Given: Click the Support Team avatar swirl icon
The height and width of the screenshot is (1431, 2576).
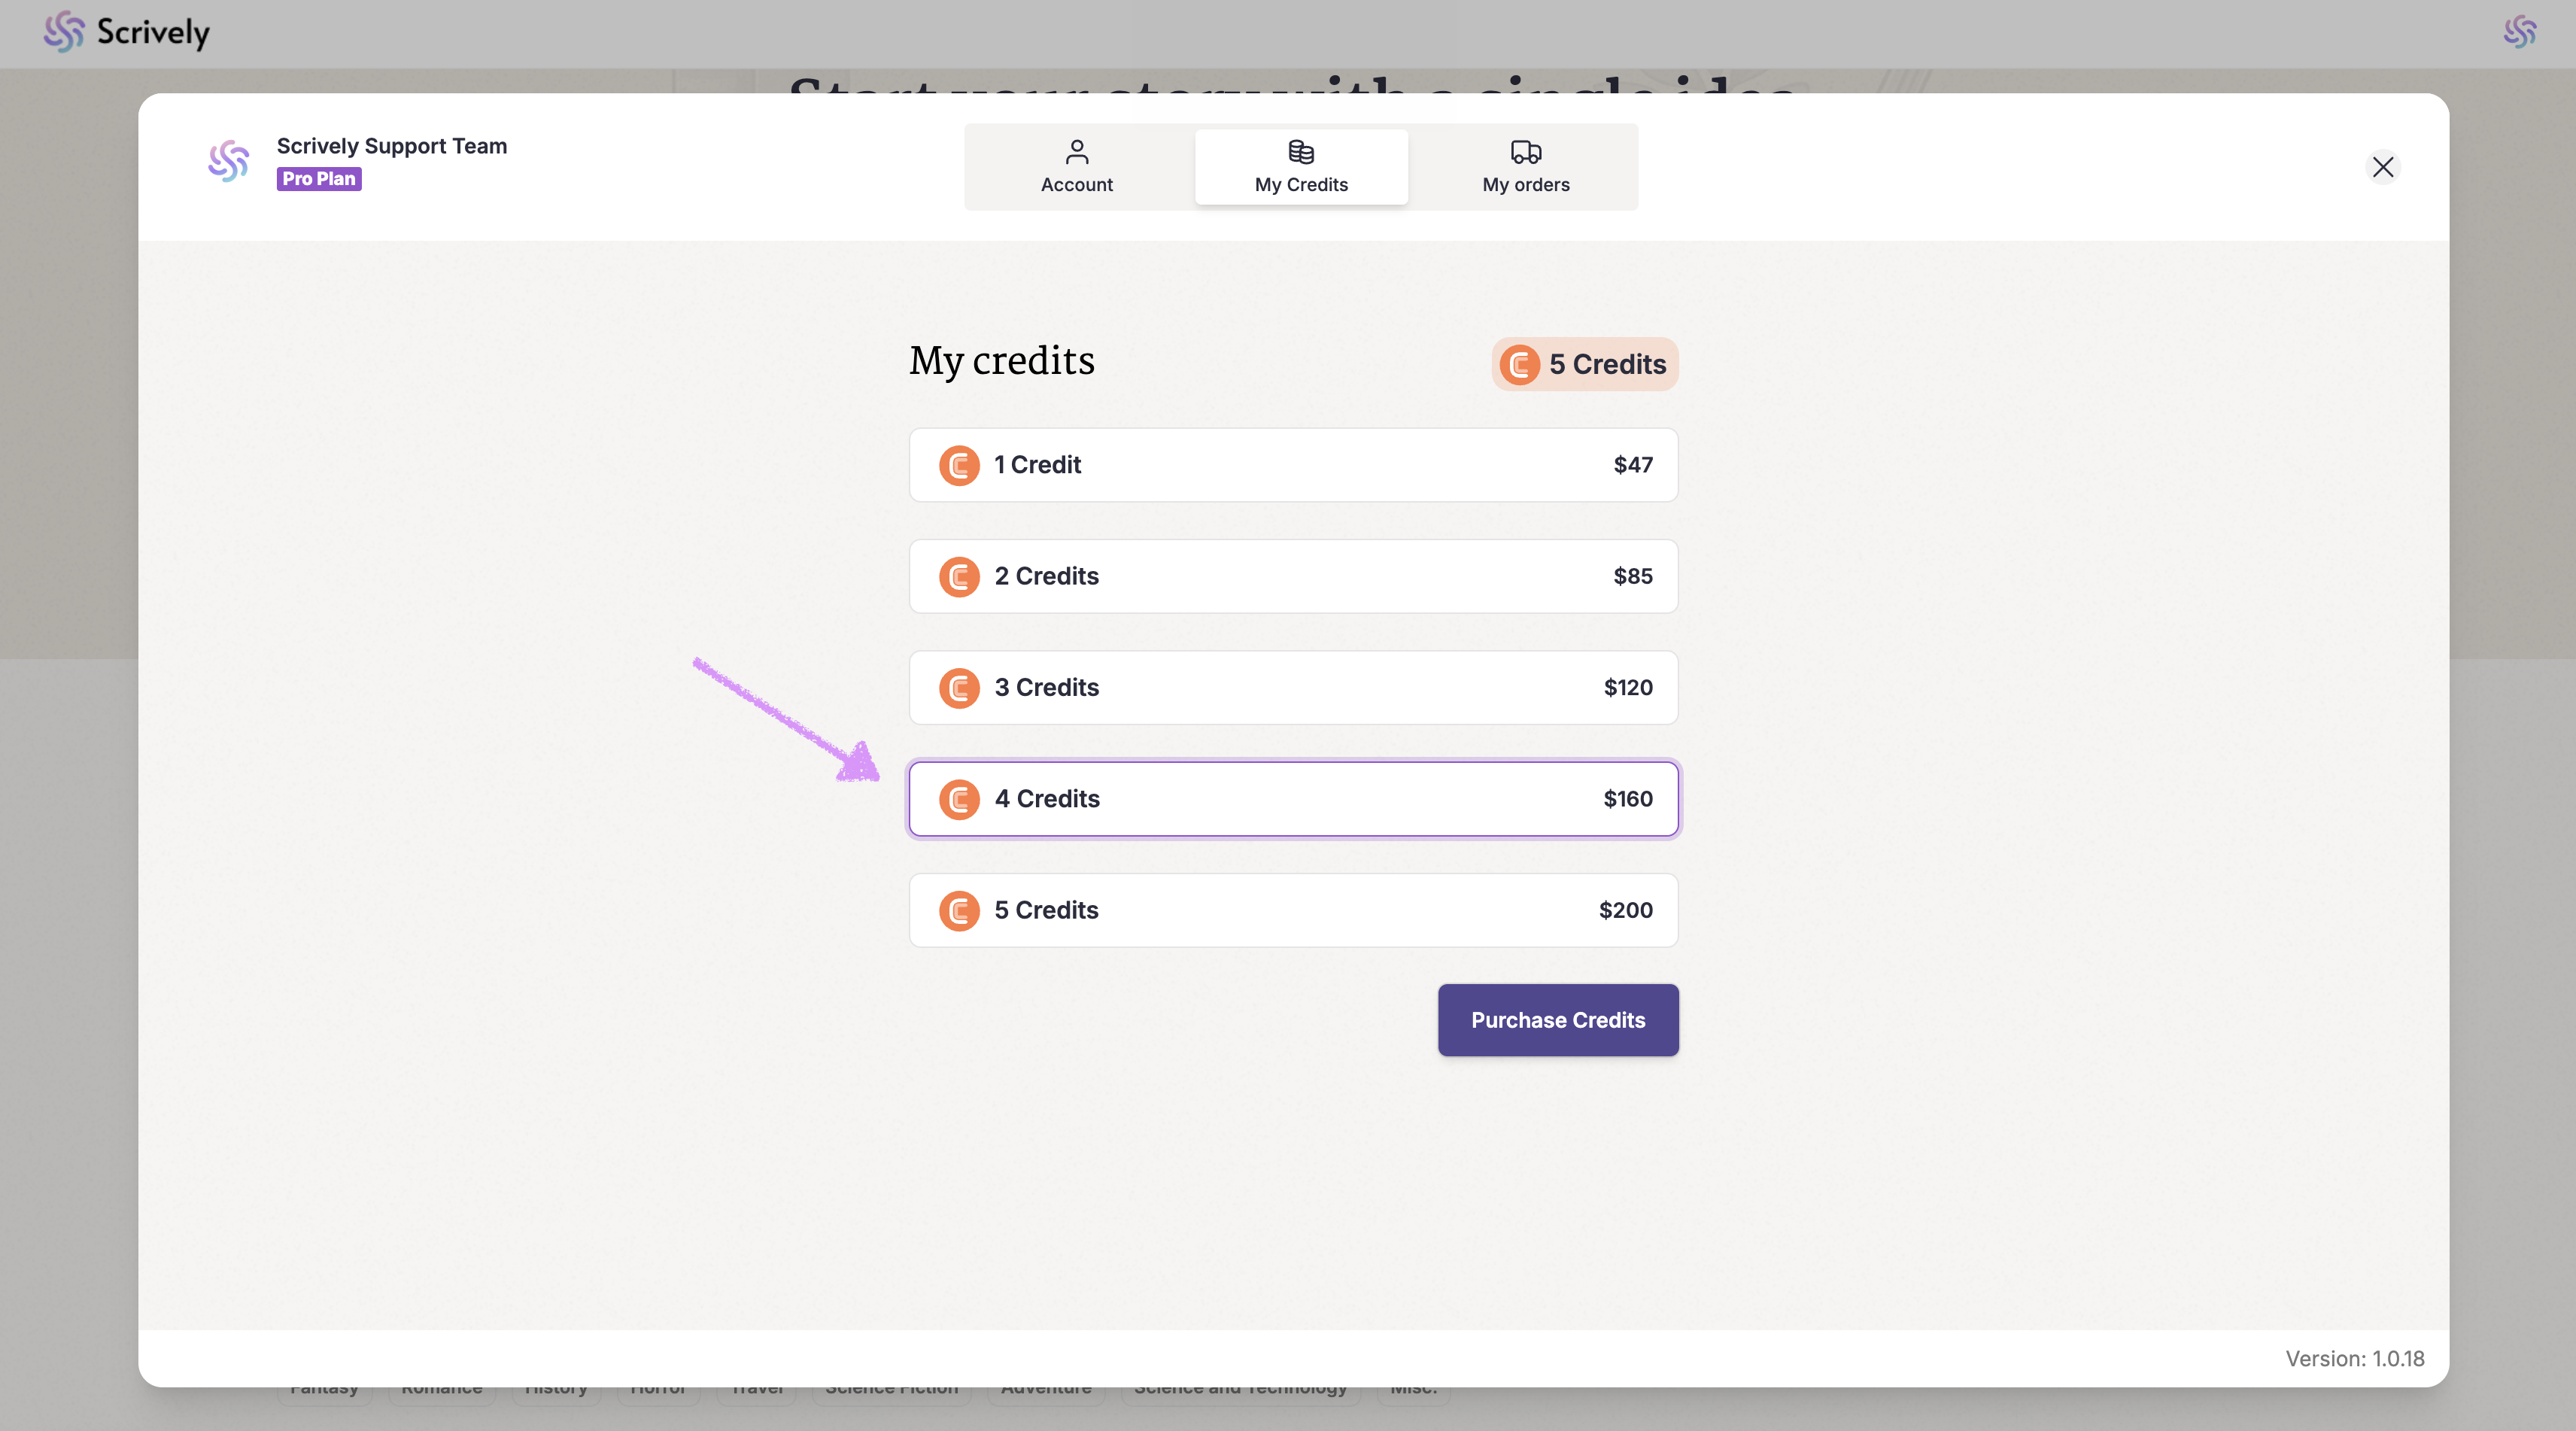Looking at the screenshot, I should pos(228,161).
